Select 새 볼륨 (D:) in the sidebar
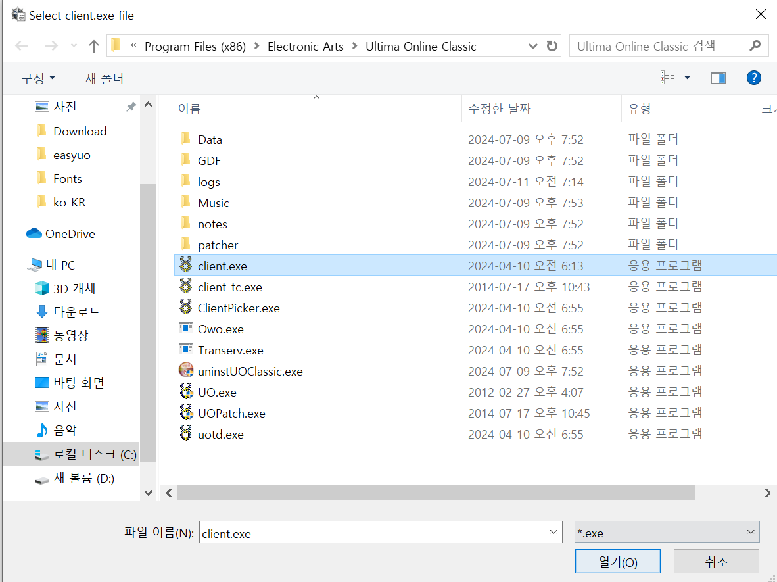 (x=74, y=478)
